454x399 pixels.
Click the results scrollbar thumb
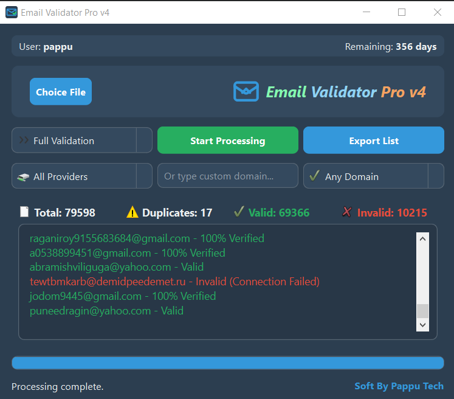click(x=423, y=311)
